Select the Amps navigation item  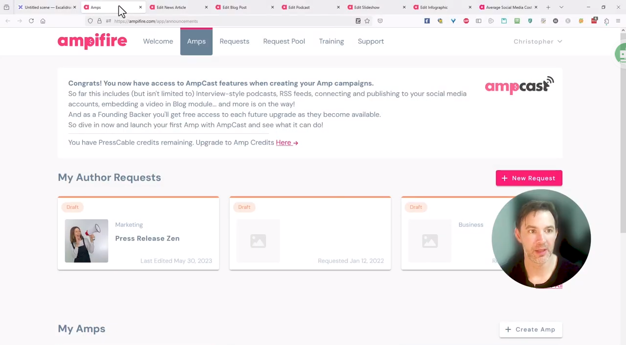coord(196,41)
